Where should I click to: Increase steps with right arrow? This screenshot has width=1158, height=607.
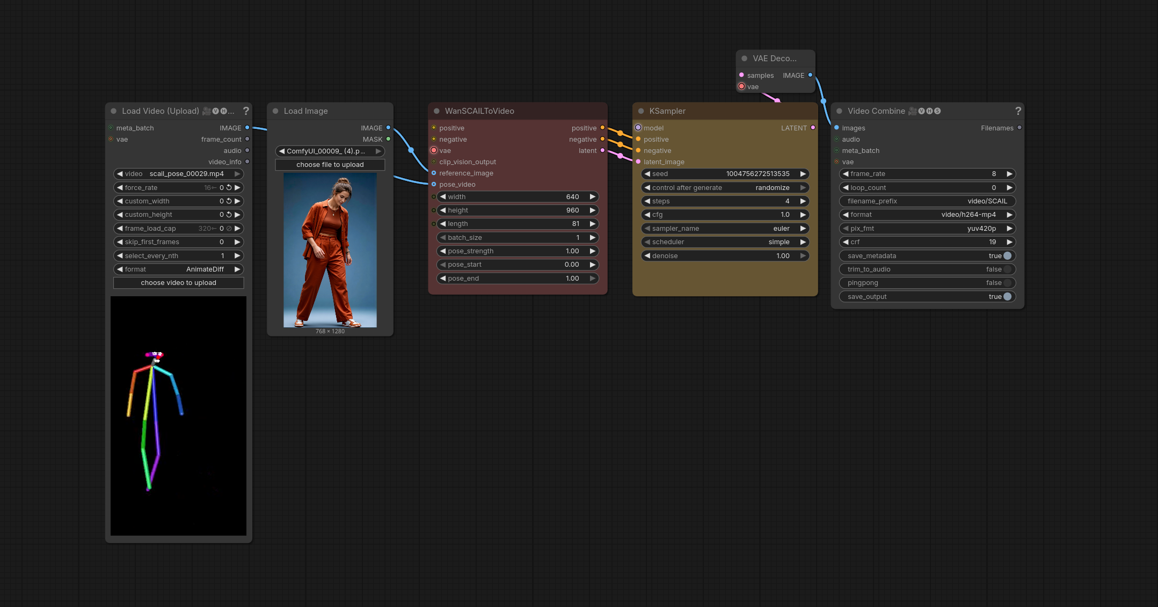point(803,201)
